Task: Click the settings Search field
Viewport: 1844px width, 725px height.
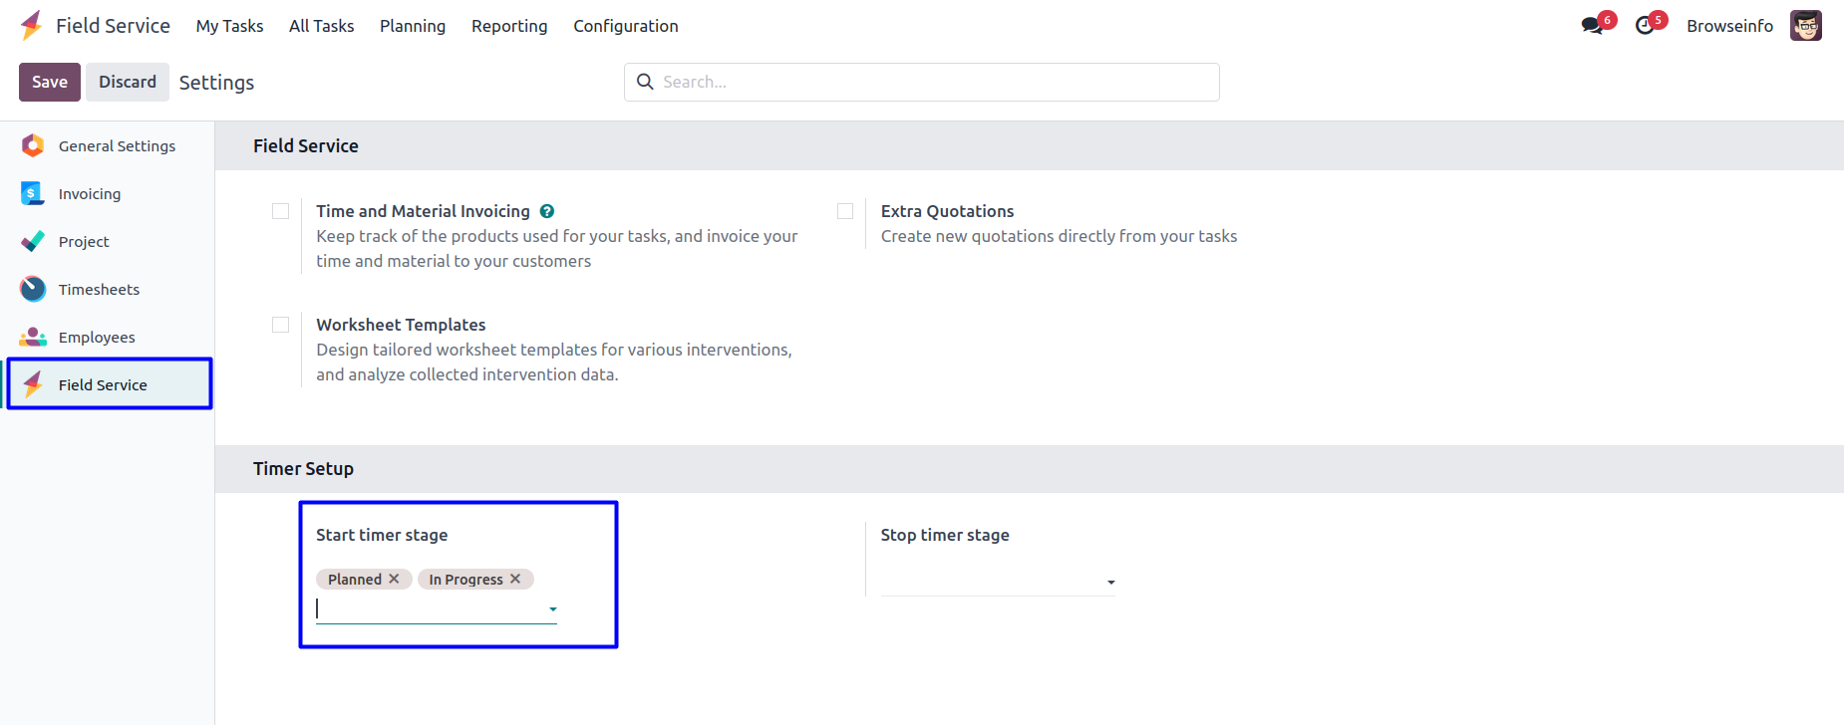Action: pyautogui.click(x=937, y=82)
